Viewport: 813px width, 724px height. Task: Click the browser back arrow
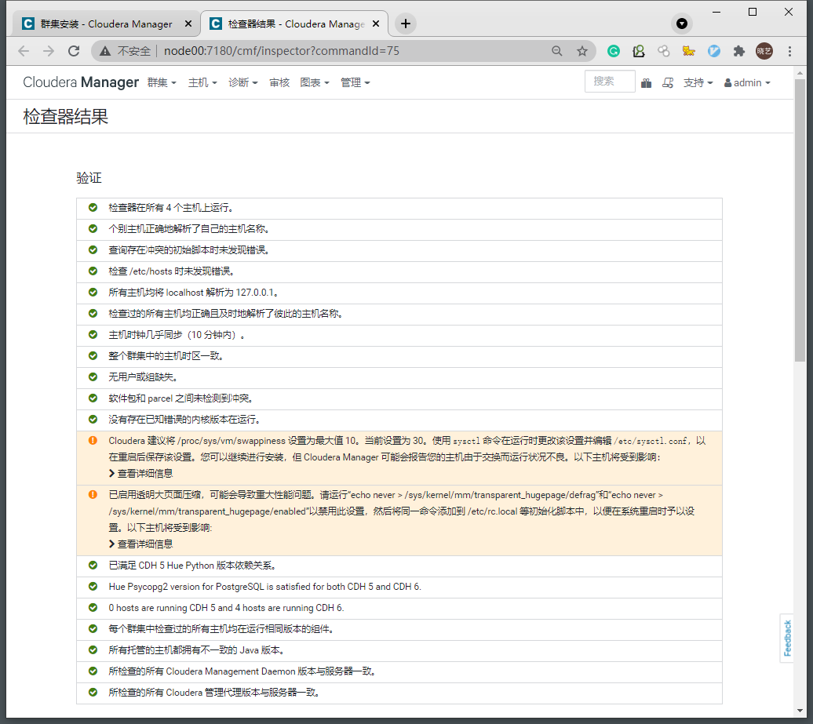pos(24,51)
